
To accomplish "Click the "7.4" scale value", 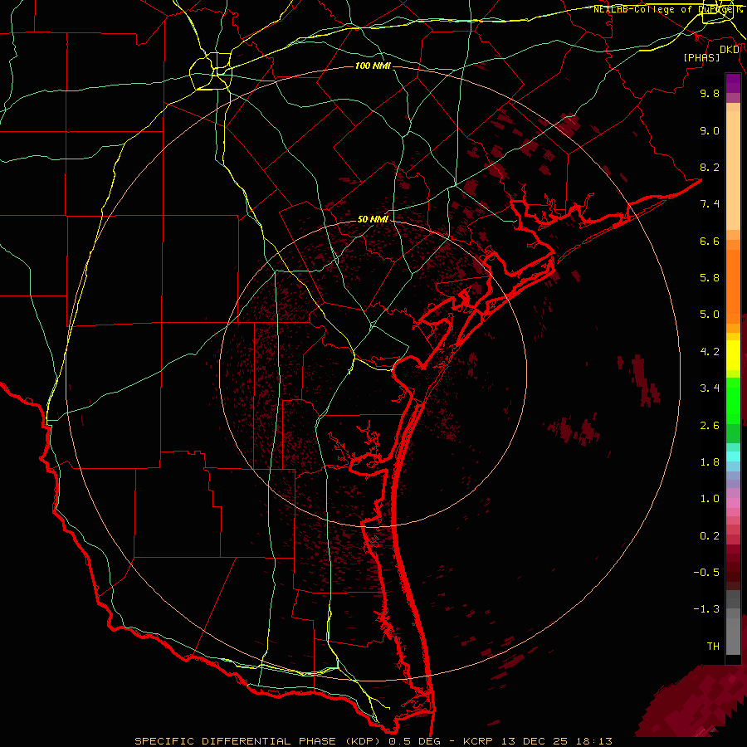I will point(710,204).
